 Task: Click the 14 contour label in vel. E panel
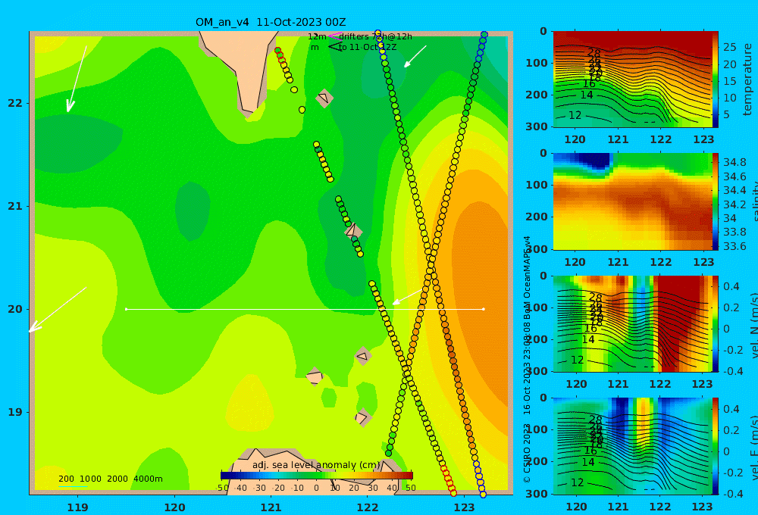point(588,462)
